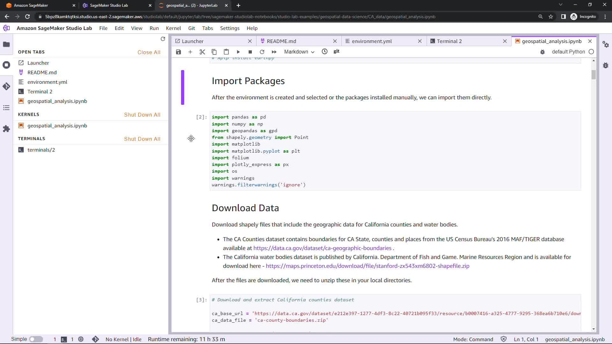The image size is (612, 344).
Task: Shut Down All kernels
Action: 142,115
